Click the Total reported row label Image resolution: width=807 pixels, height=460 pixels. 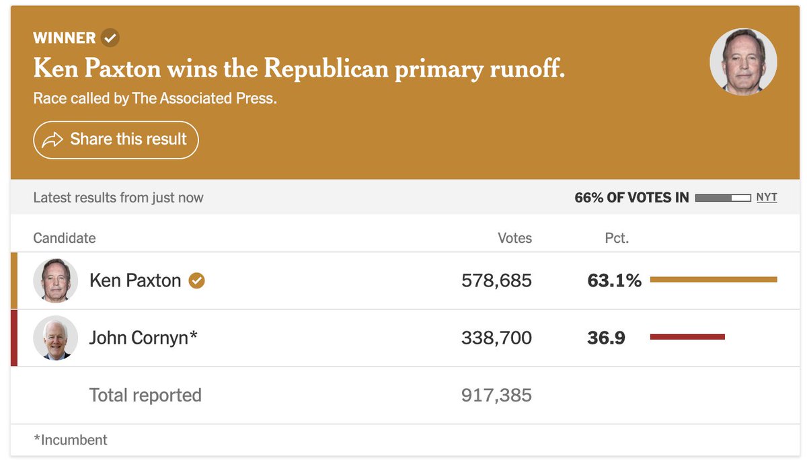pos(145,395)
